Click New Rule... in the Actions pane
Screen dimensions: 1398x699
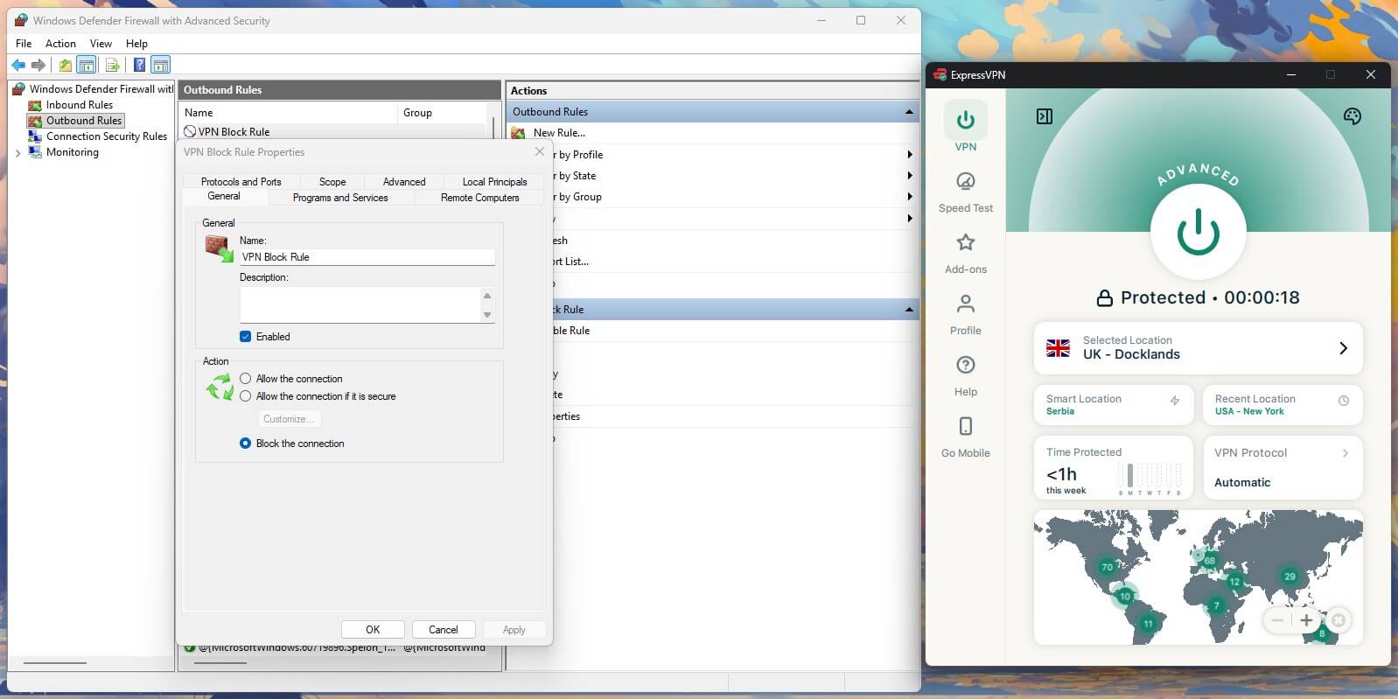[x=559, y=133]
